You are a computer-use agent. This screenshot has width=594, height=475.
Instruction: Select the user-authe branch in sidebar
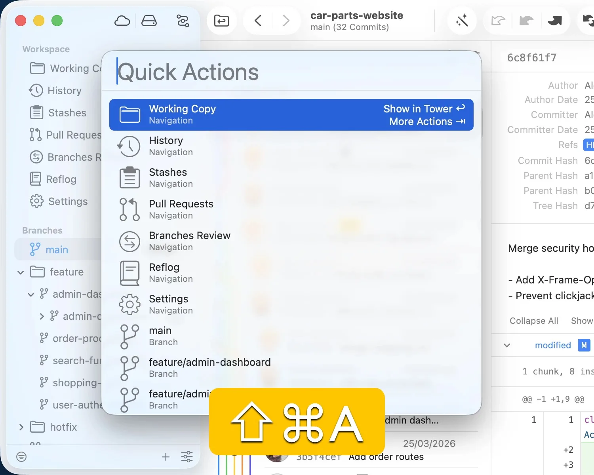[x=70, y=405]
